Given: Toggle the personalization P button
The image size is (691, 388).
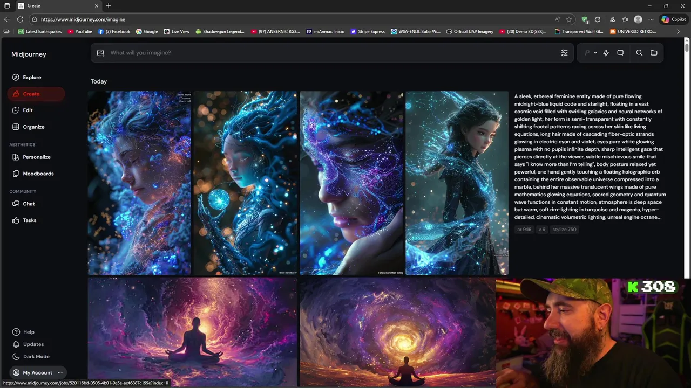Looking at the screenshot, I should click(587, 53).
